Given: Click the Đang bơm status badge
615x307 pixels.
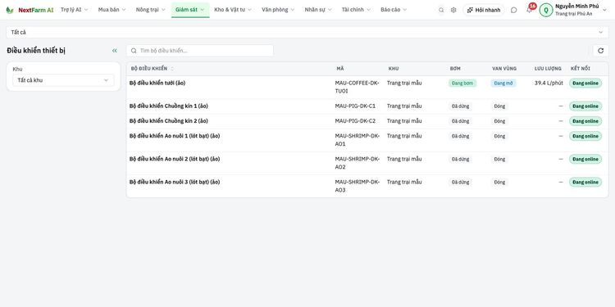Looking at the screenshot, I should coord(462,83).
